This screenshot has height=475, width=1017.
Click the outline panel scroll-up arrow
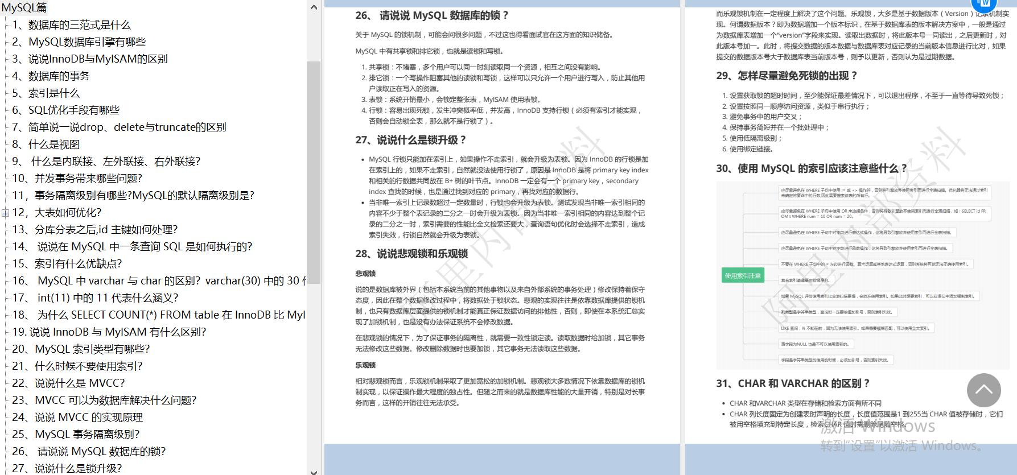point(314,7)
